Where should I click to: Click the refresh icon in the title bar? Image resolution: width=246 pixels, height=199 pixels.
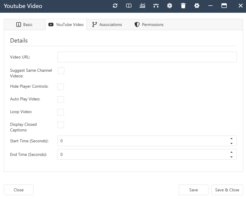point(115,6)
